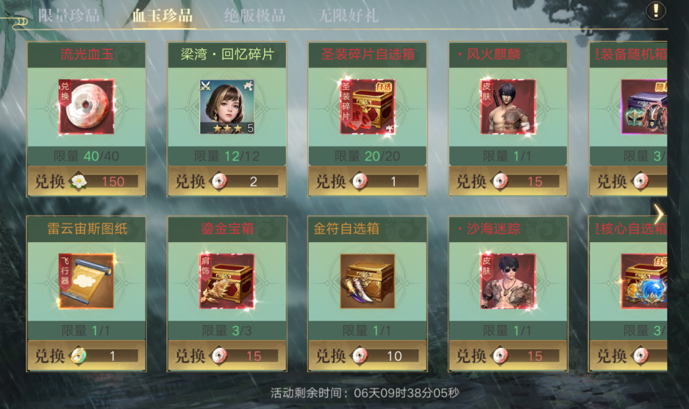Redeem 雷云宙斯图纸 exchange button
This screenshot has width=689, height=409.
(x=87, y=355)
